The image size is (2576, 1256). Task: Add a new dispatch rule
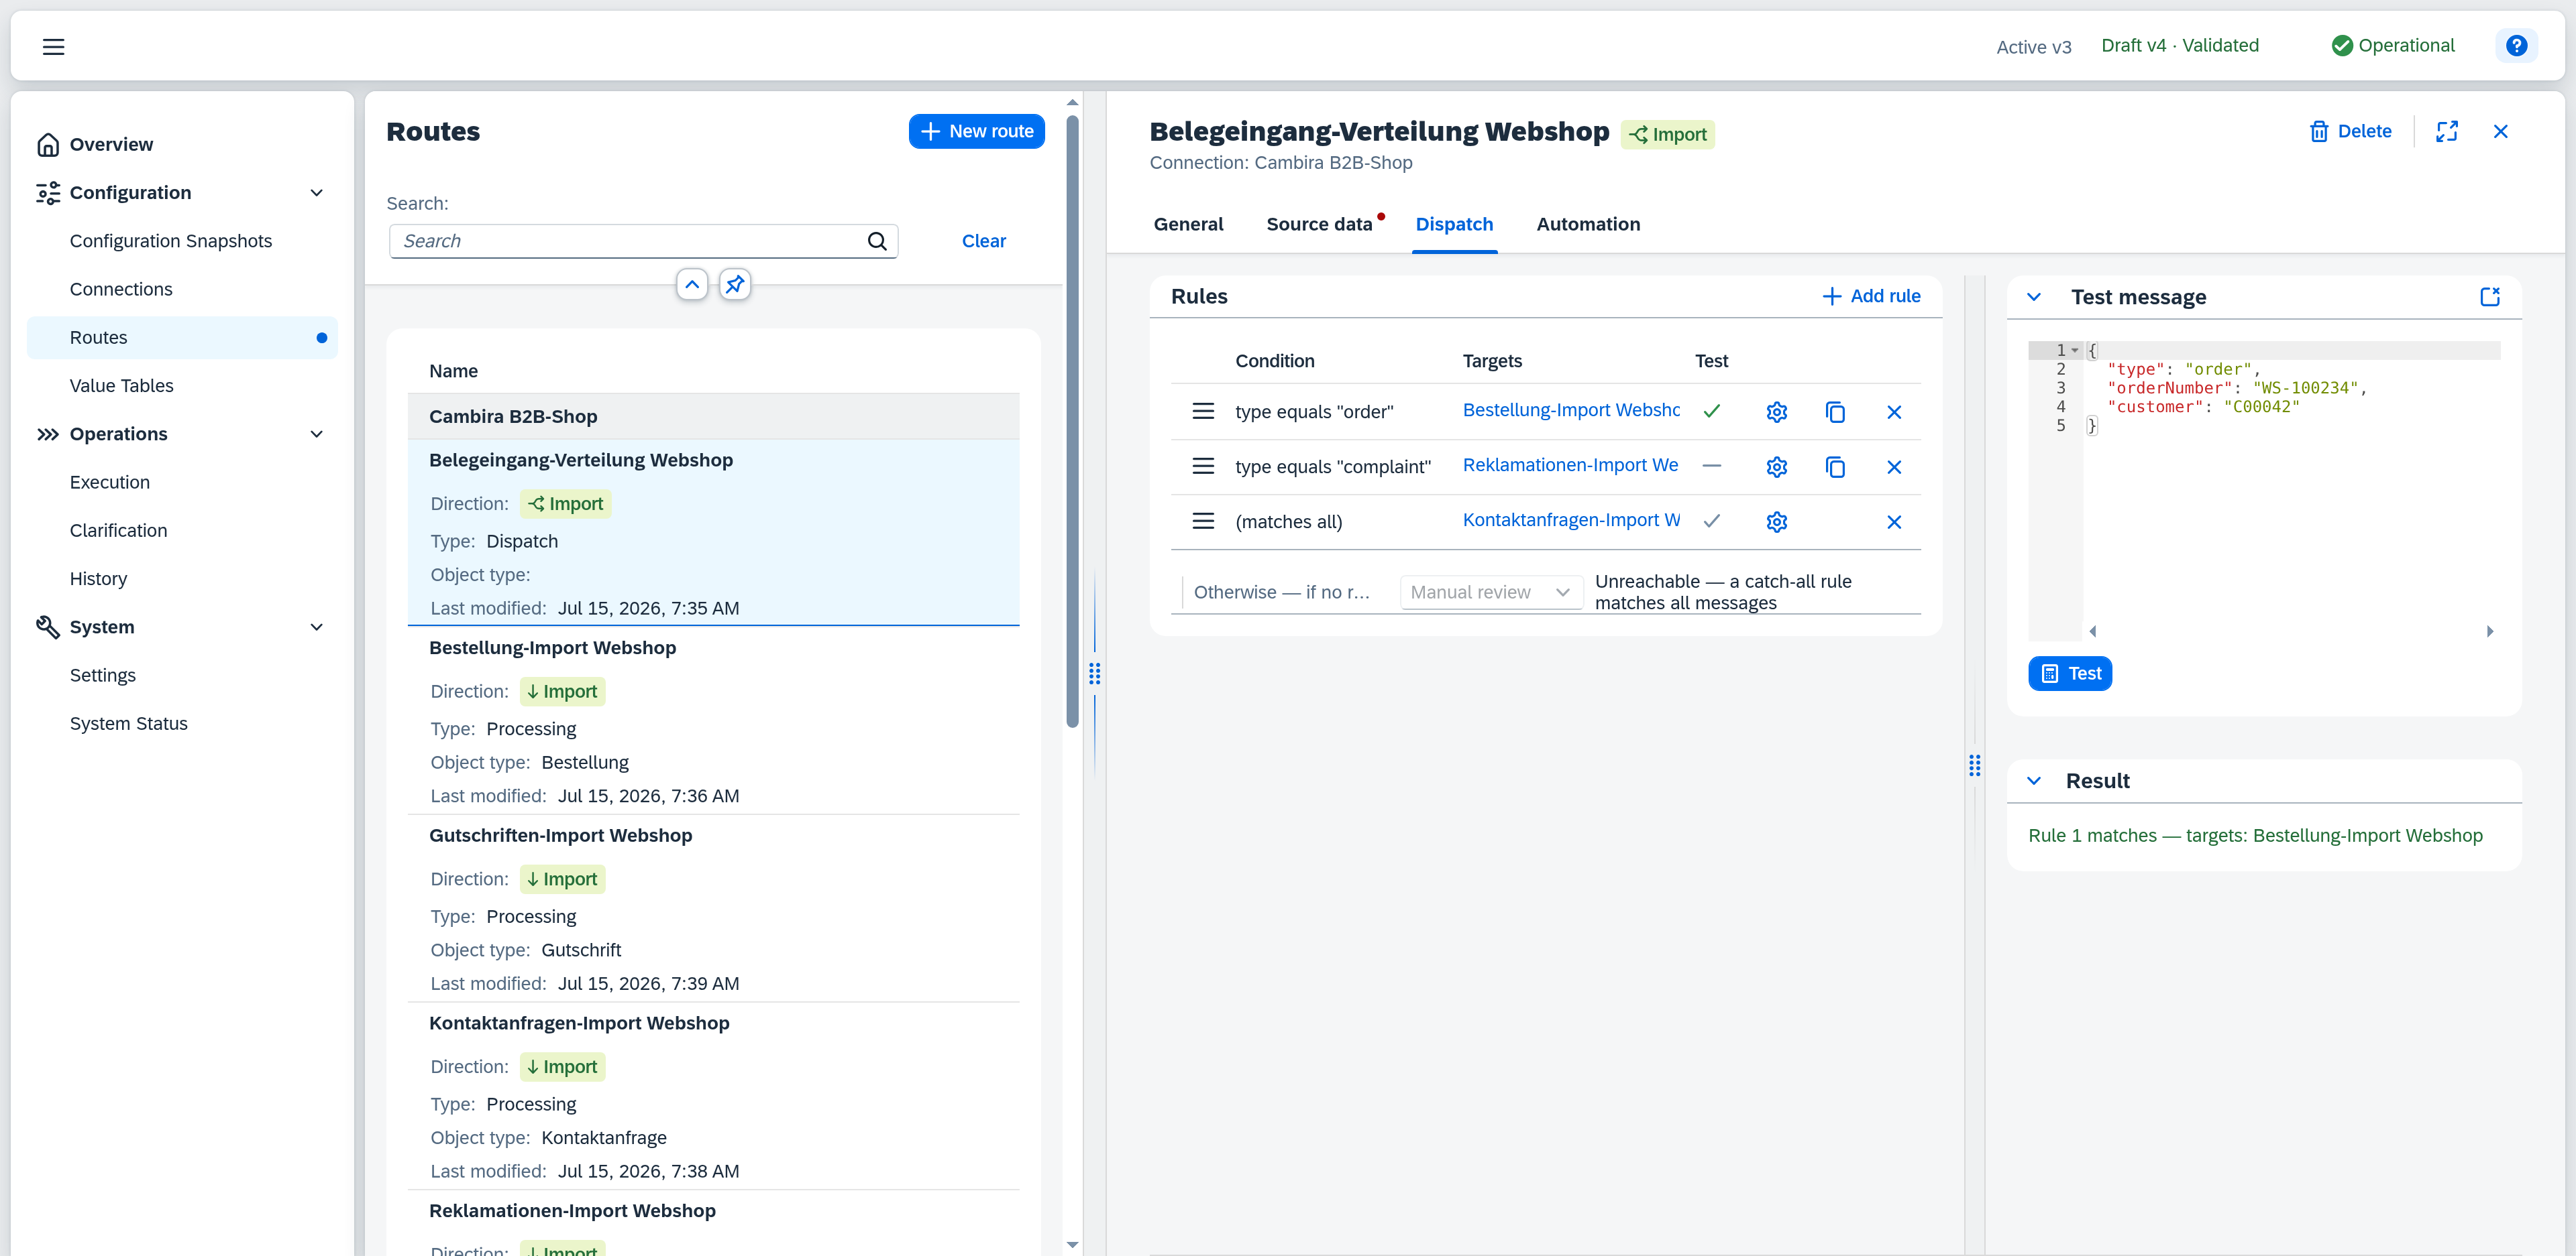pos(1871,297)
